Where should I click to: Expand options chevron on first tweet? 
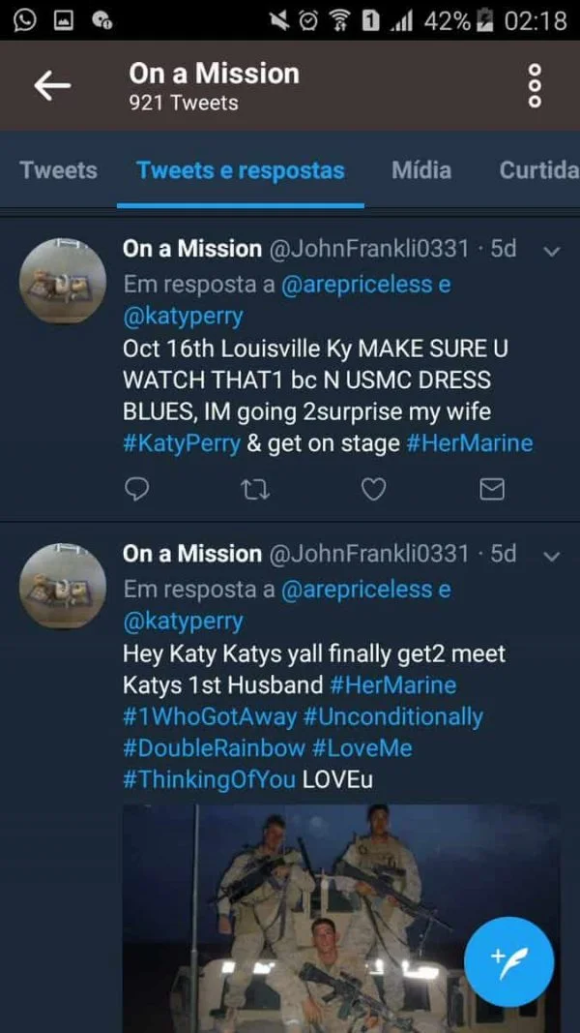coord(552,251)
